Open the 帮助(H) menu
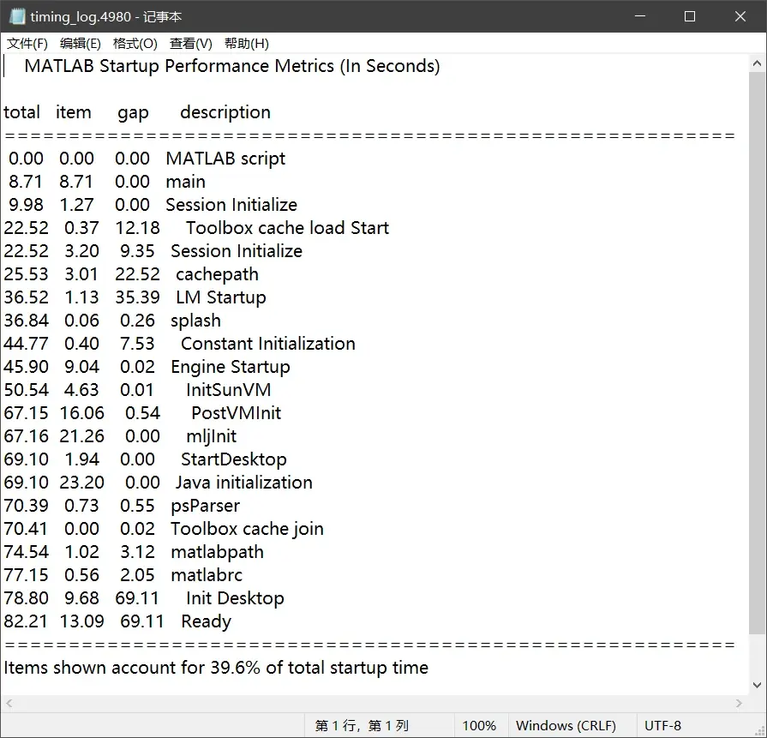 tap(247, 44)
